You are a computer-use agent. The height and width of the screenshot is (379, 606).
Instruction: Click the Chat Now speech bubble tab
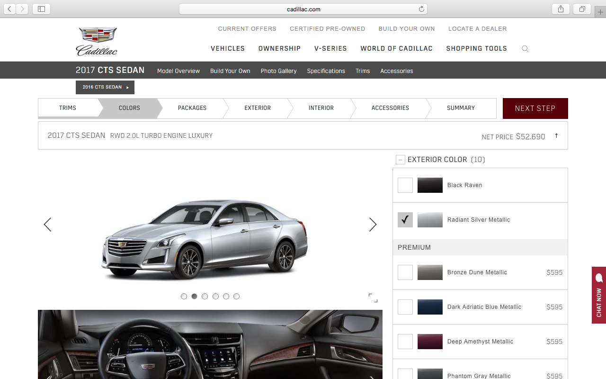tap(599, 295)
